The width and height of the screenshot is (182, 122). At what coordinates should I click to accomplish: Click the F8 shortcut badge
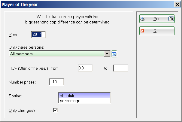tap(171, 19)
